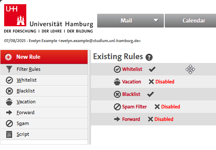Click the funnel icon for Filter Rules
This screenshot has width=216, height=150.
click(9, 69)
